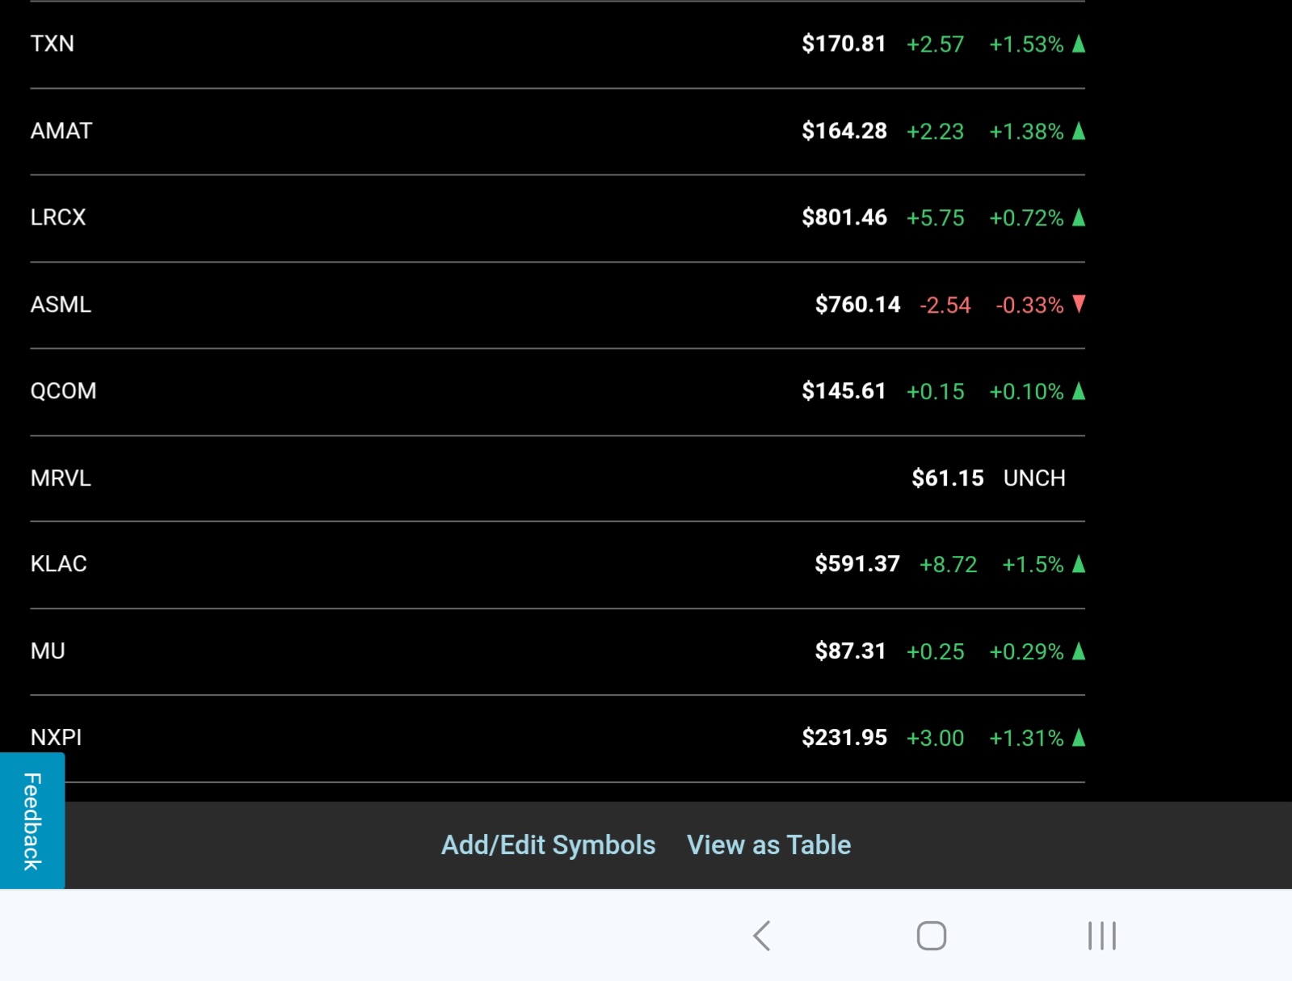Click the KLAC price $591.37

[x=857, y=564]
